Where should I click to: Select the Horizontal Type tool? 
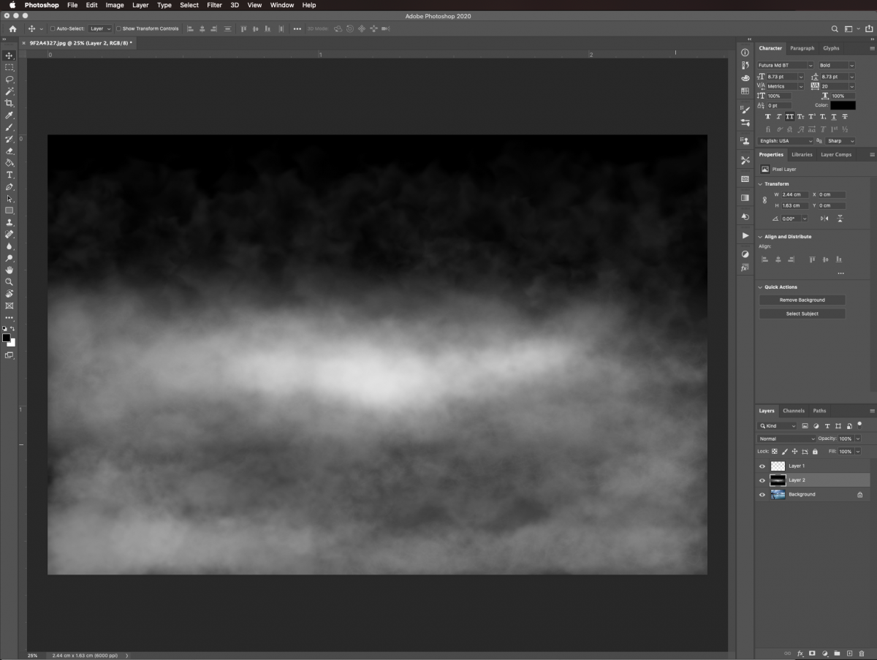(x=10, y=175)
